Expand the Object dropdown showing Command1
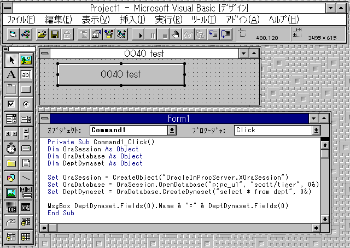The height and width of the screenshot is (248, 350). 172,130
